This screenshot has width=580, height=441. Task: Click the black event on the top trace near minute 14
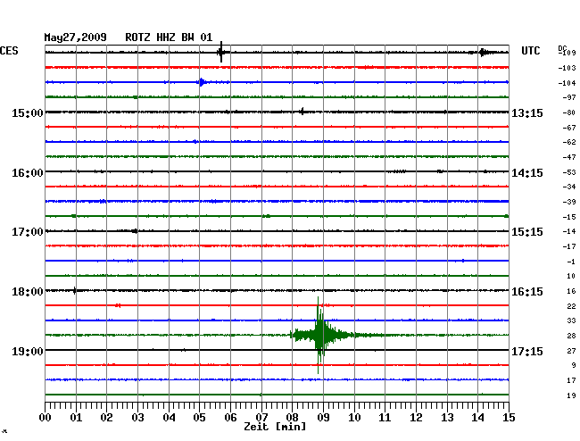point(483,52)
